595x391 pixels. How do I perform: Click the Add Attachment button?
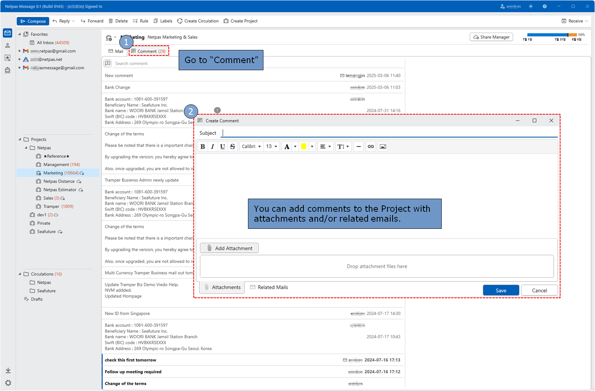tap(229, 248)
